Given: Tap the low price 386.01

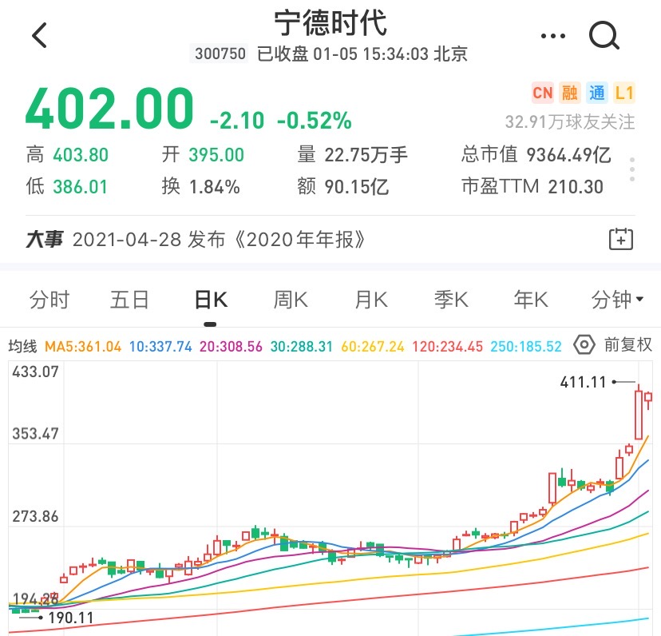Looking at the screenshot, I should (80, 186).
